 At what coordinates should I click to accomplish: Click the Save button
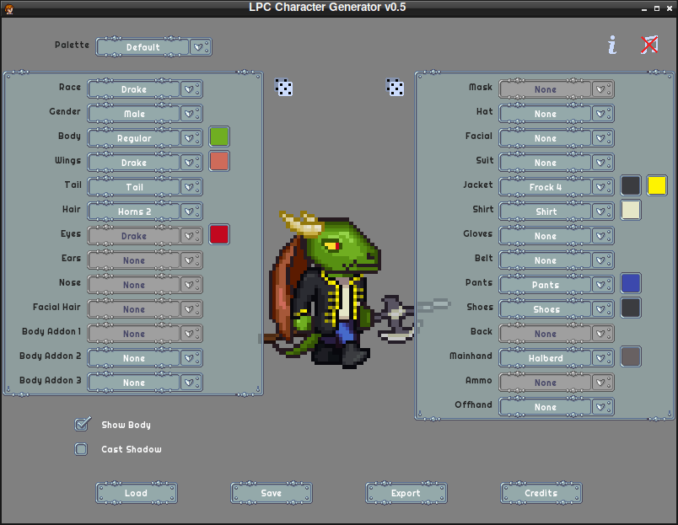tap(271, 493)
